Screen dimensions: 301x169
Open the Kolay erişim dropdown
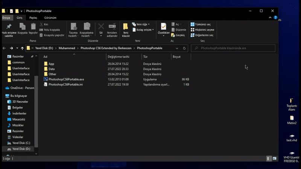coord(144,30)
